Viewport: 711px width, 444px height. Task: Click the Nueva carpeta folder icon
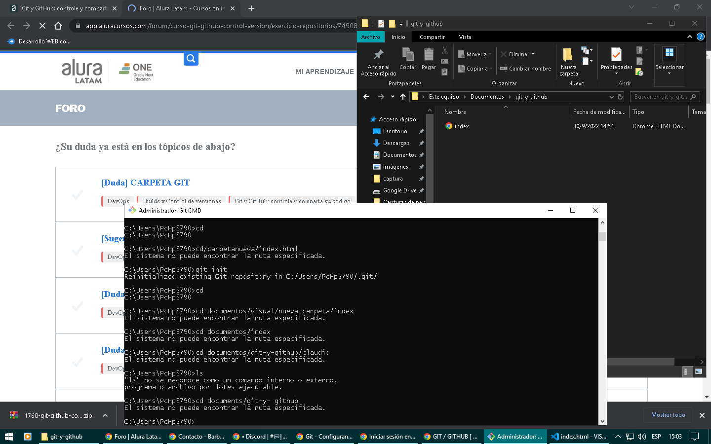[x=568, y=55]
